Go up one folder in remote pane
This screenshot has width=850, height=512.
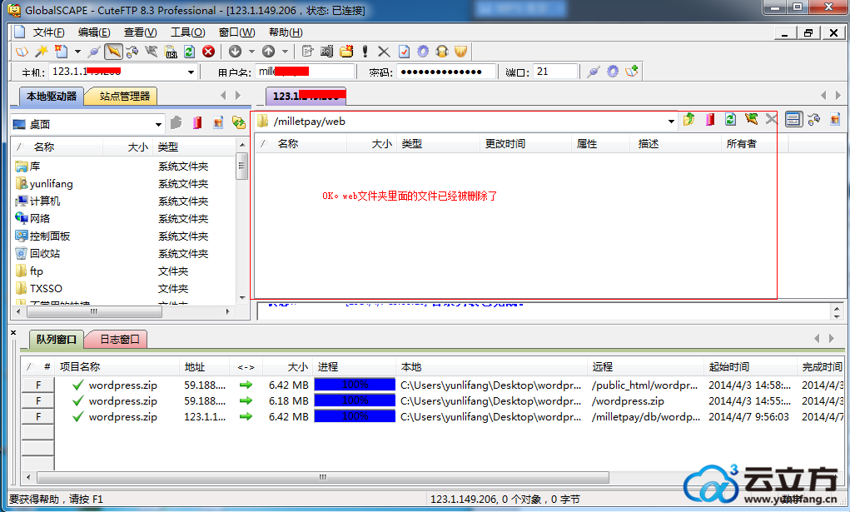[689, 119]
